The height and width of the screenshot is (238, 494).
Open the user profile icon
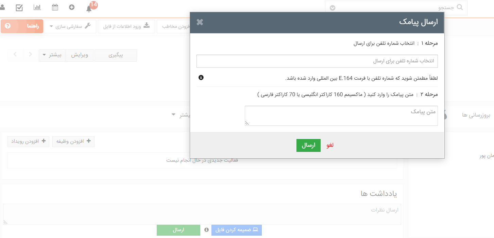click(2, 7)
